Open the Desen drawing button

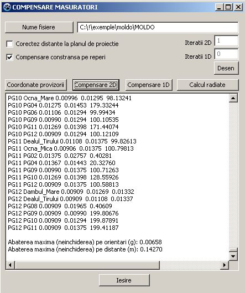(x=226, y=68)
